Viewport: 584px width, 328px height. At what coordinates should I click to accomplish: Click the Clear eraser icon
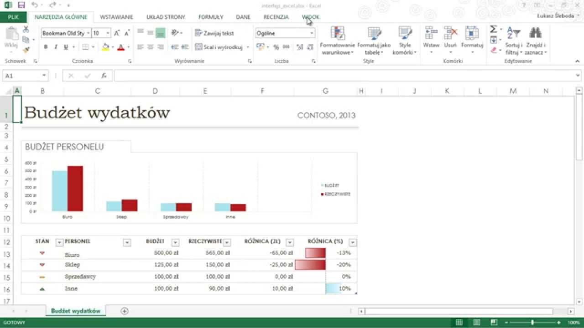click(x=493, y=50)
